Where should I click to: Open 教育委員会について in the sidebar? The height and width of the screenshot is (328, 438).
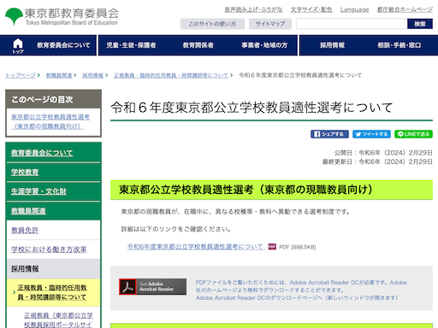42,153
